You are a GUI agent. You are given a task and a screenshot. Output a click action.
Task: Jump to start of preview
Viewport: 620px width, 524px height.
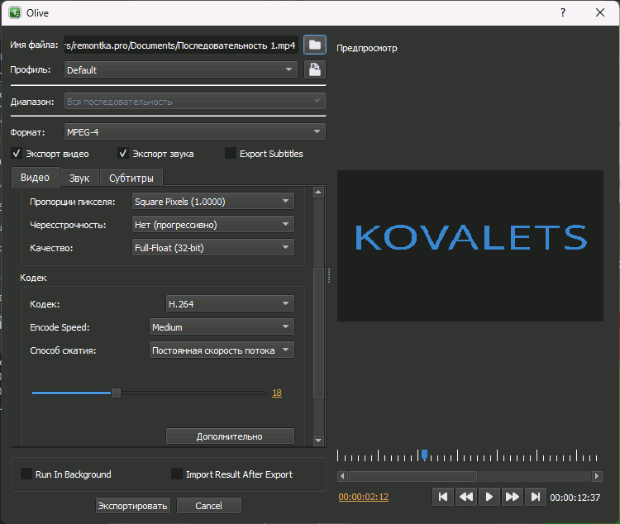point(443,497)
